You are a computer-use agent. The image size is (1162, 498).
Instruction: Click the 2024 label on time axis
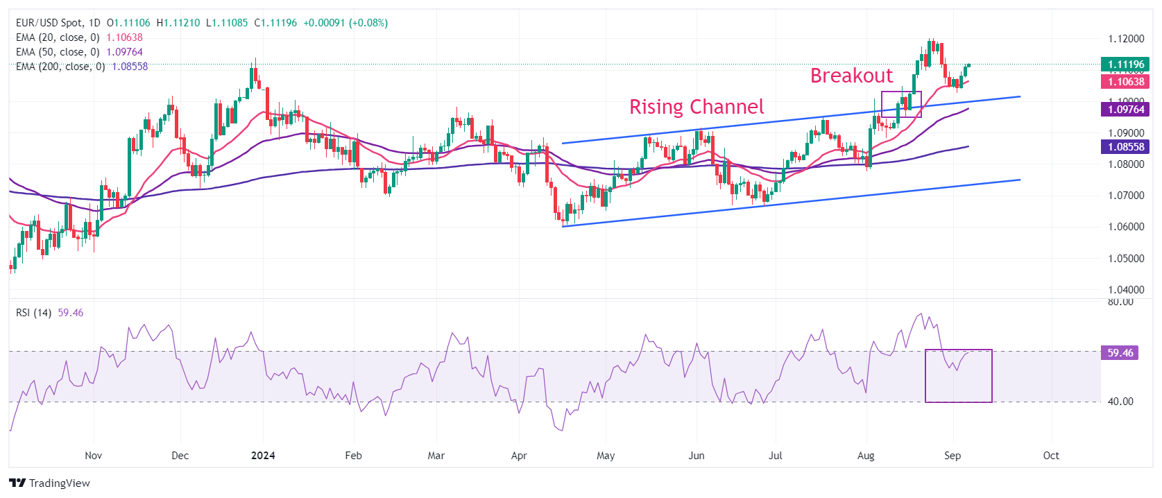pos(263,456)
